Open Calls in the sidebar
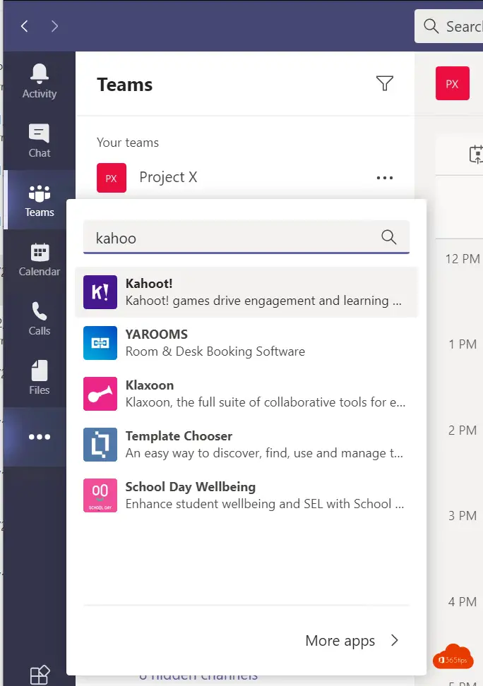 (x=40, y=318)
